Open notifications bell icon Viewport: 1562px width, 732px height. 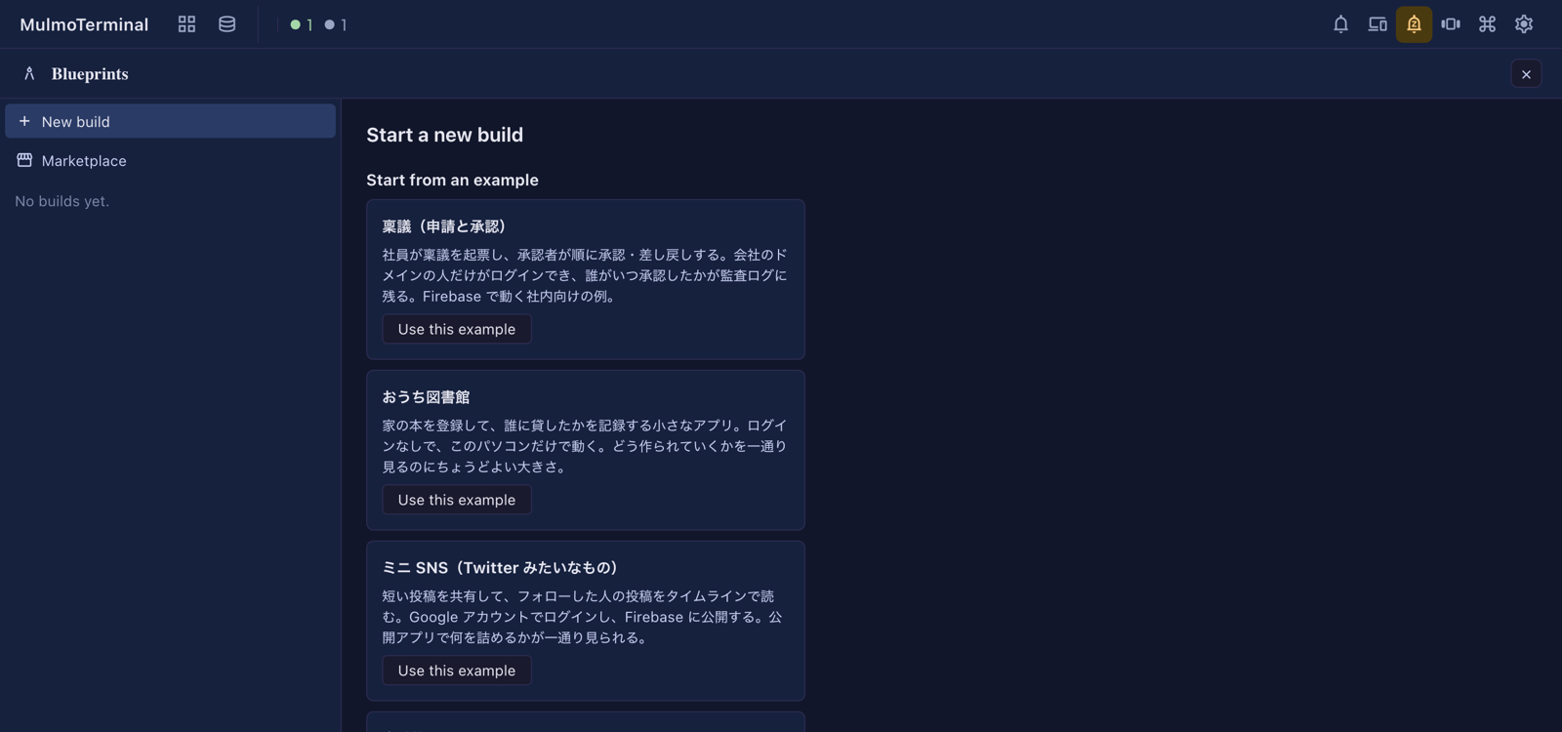pyautogui.click(x=1340, y=24)
